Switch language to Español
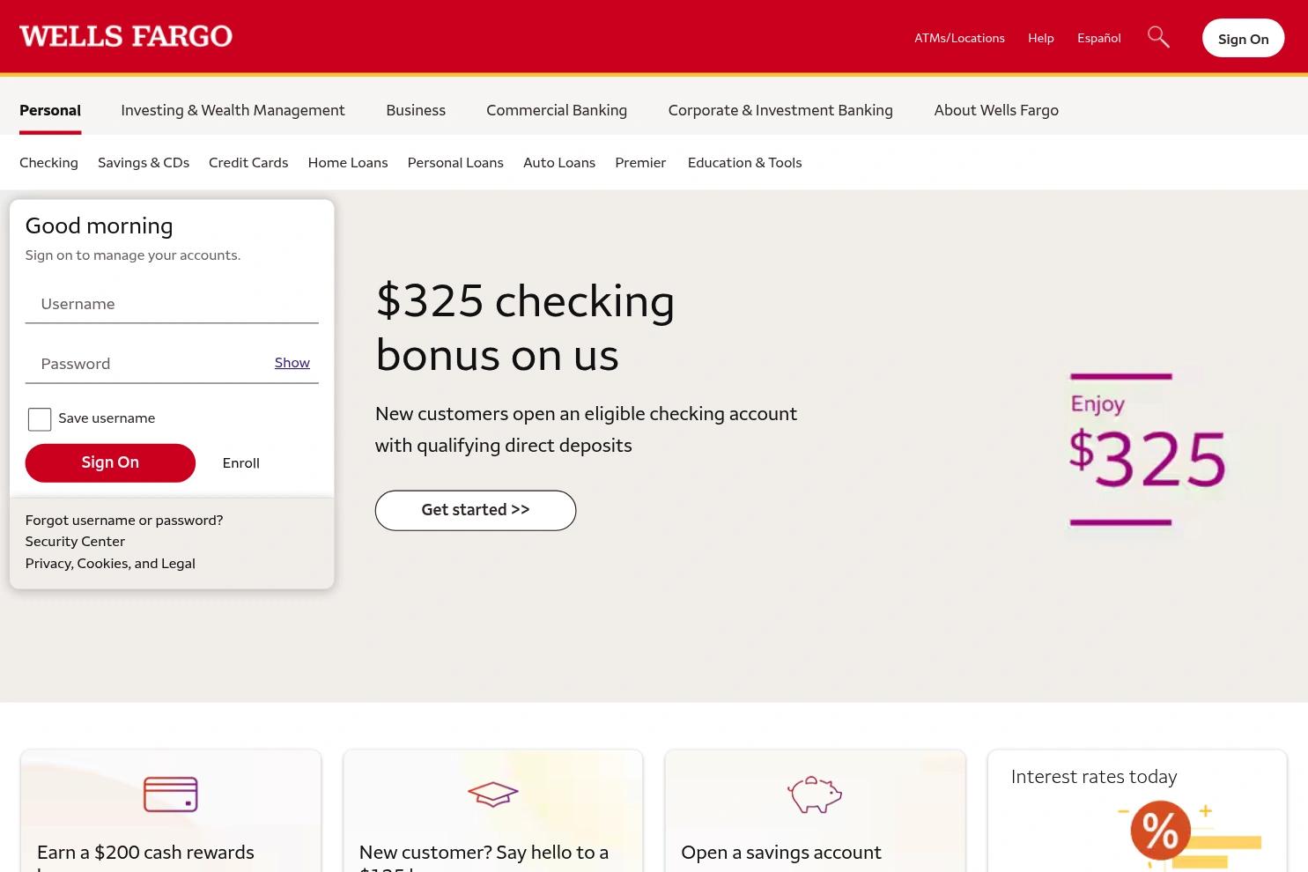This screenshot has height=872, width=1308. point(1098,38)
